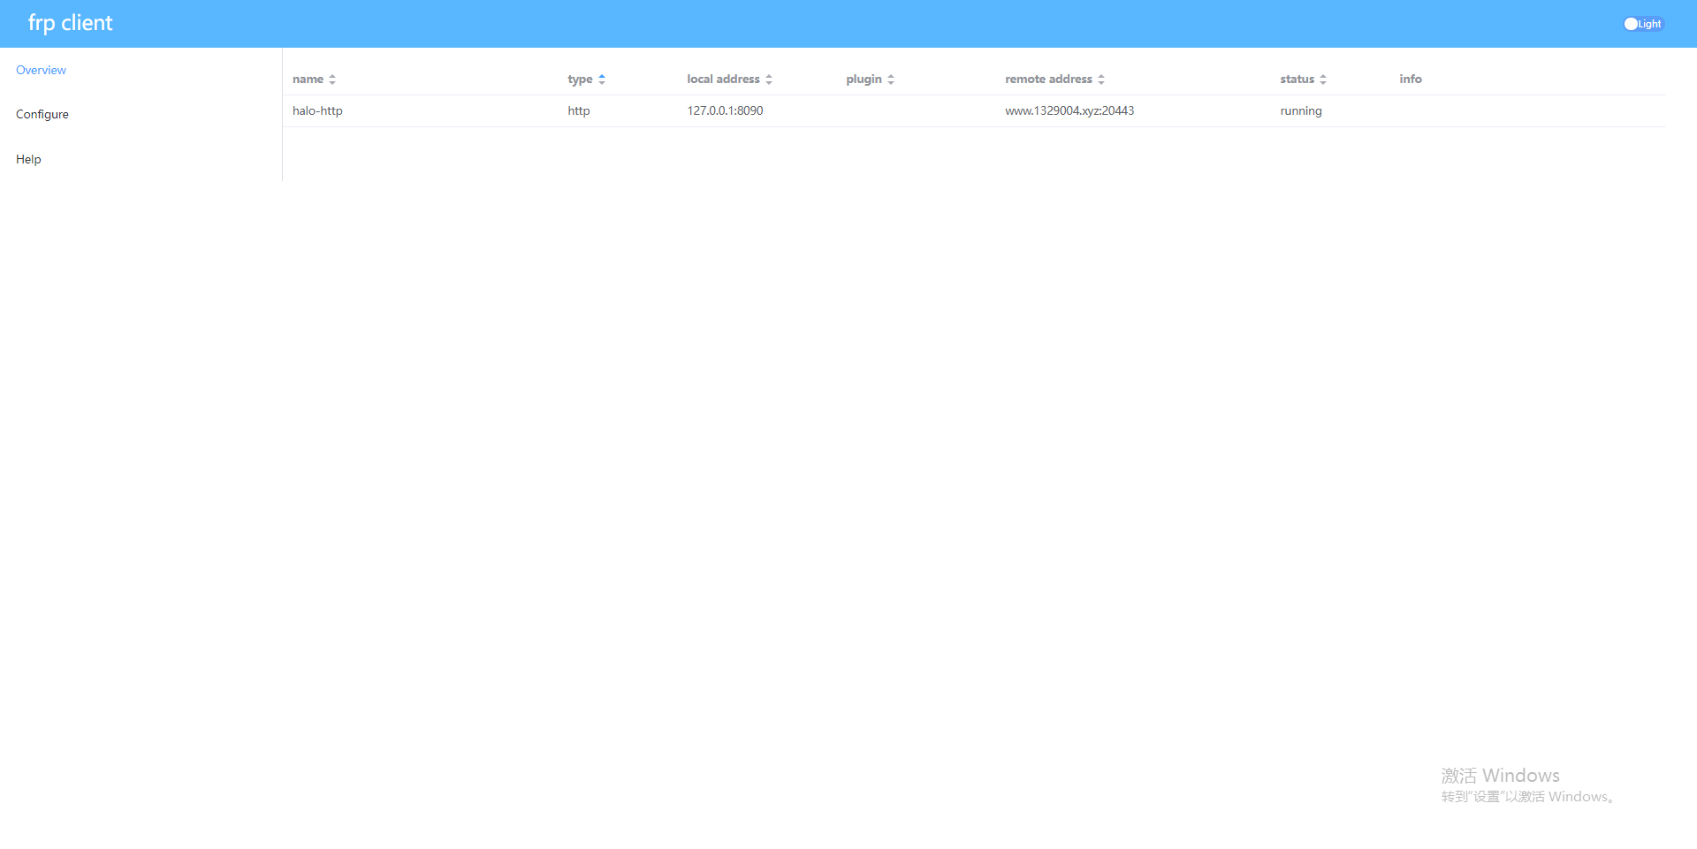This screenshot has height=849, width=1697.
Task: Click the sort arrows beside status header
Action: coord(1323,80)
